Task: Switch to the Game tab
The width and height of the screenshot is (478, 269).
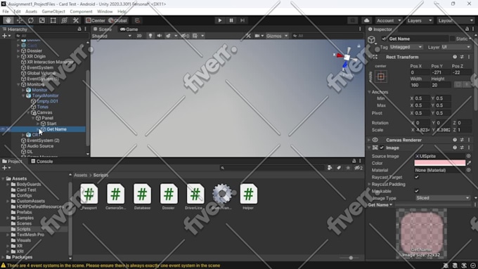Action: point(129,29)
